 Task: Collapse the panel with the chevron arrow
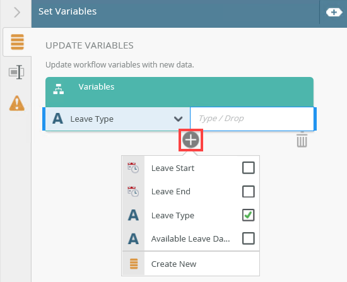tap(17, 12)
